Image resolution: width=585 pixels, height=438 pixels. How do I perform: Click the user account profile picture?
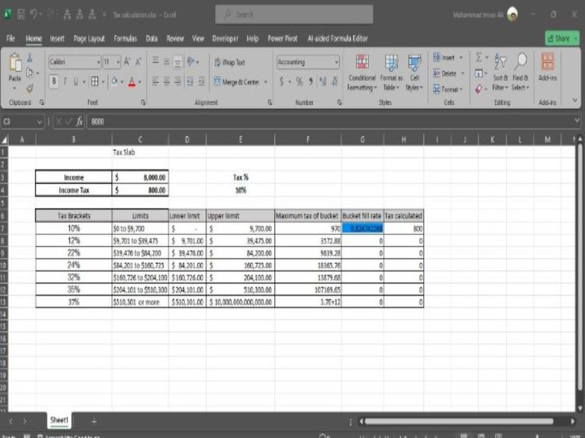point(513,15)
